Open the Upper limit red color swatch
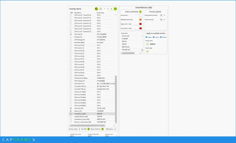Viewport: 236px width, 143px height. coord(141,24)
